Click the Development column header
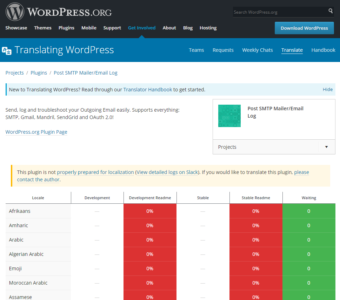This screenshot has height=300, width=340. coord(97,198)
